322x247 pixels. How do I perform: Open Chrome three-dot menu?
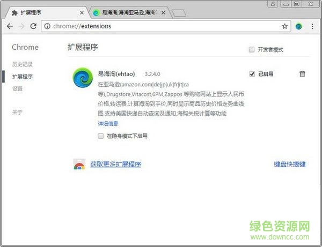coord(312,26)
